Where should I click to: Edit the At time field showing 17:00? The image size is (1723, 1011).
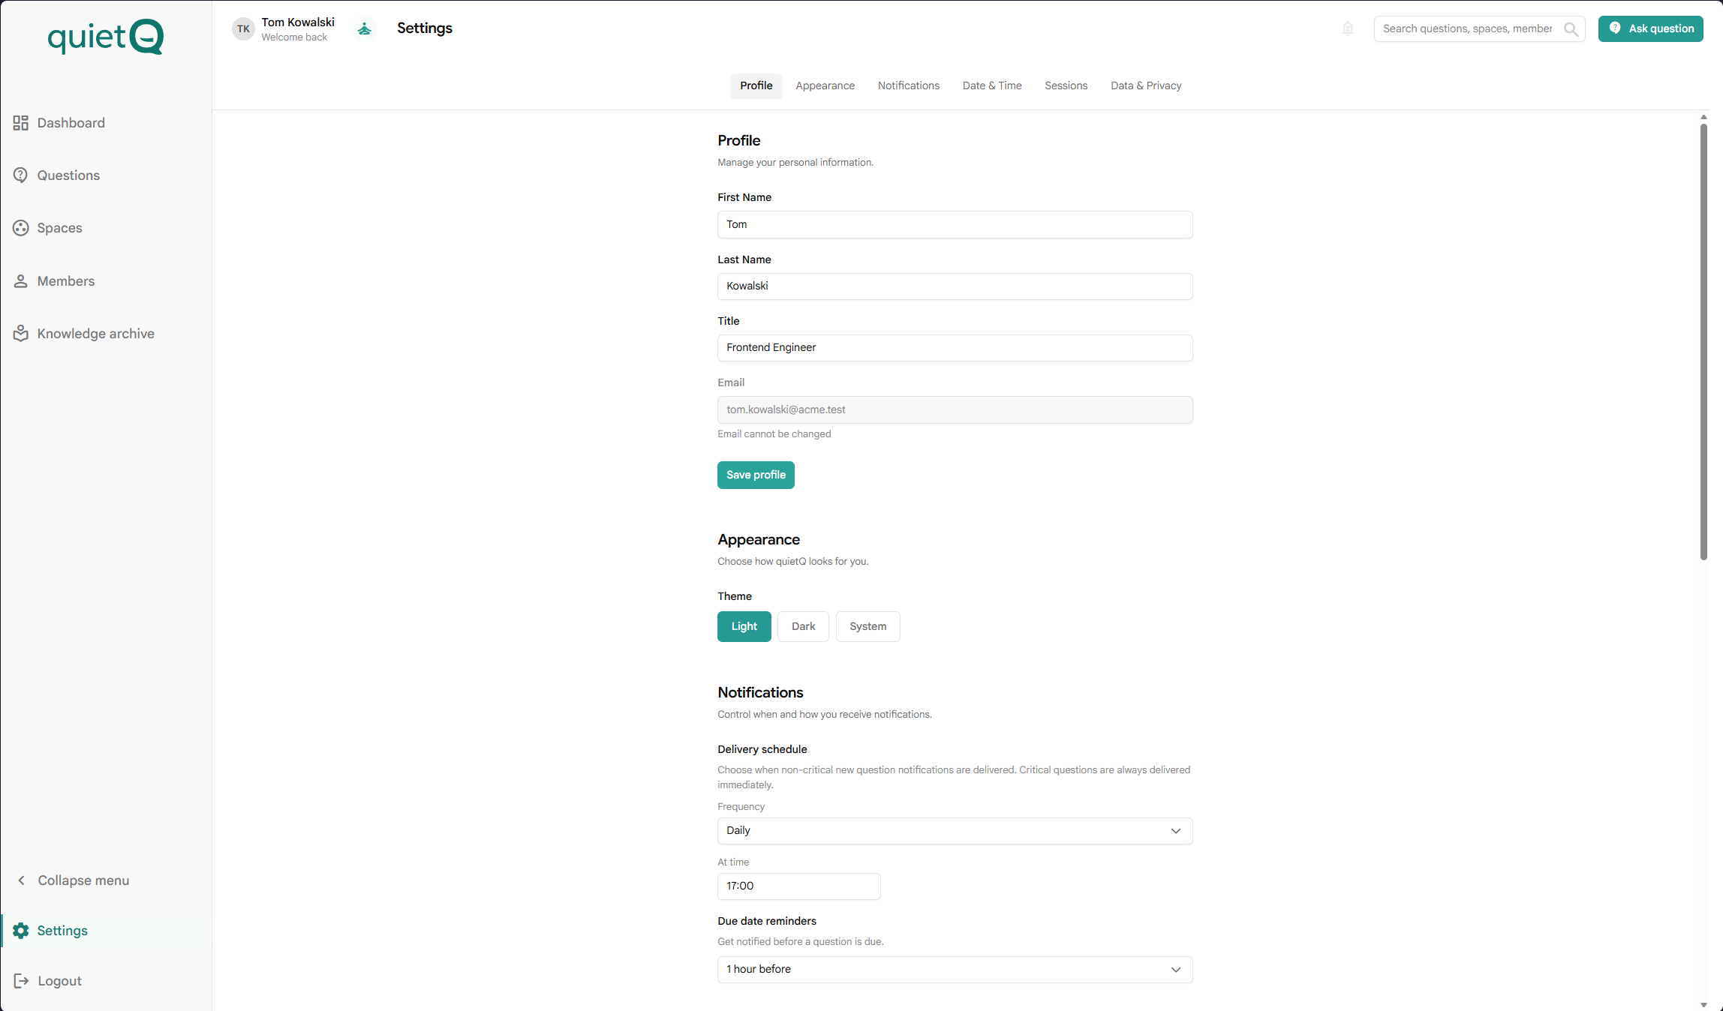[x=798, y=886]
